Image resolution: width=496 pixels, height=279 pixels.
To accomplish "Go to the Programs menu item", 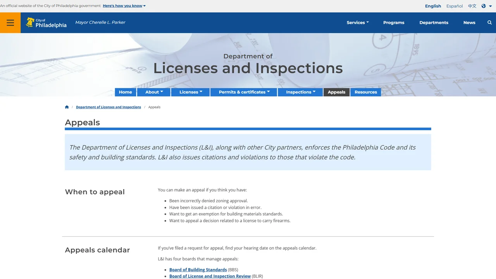I will coord(394,22).
